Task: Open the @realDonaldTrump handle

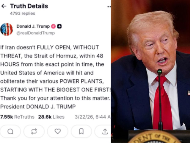Action: (x=35, y=33)
